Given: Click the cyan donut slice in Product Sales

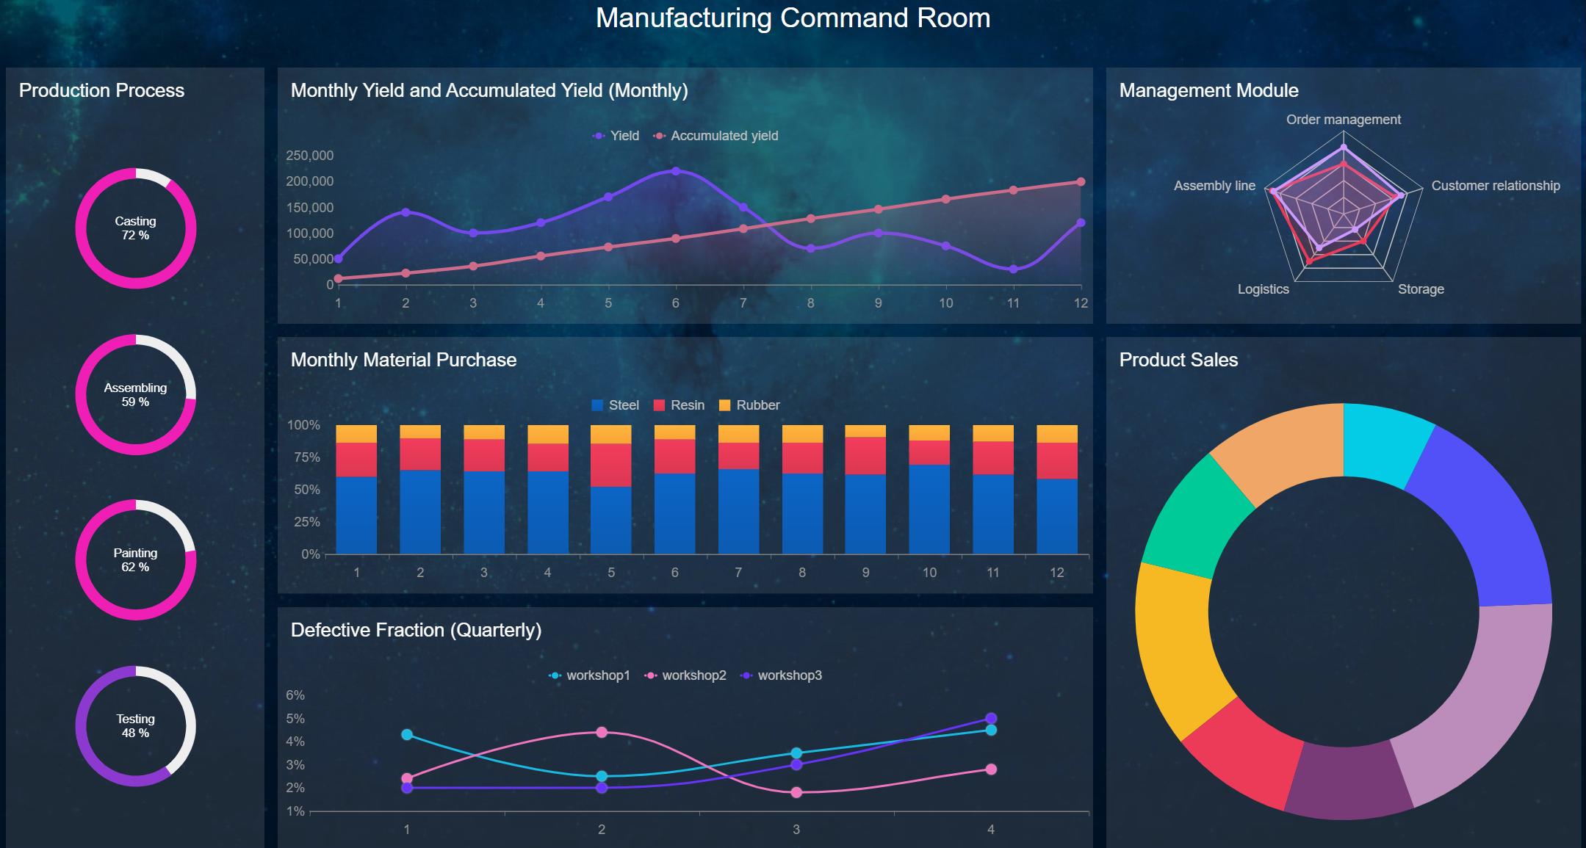Looking at the screenshot, I should tap(1383, 442).
